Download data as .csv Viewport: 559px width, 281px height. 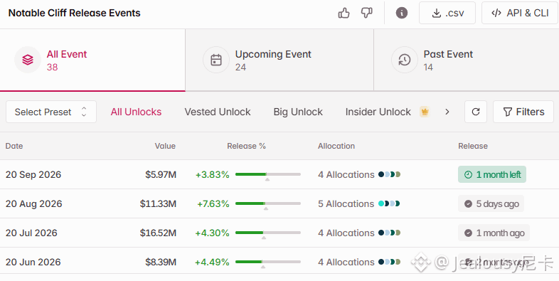(x=447, y=13)
